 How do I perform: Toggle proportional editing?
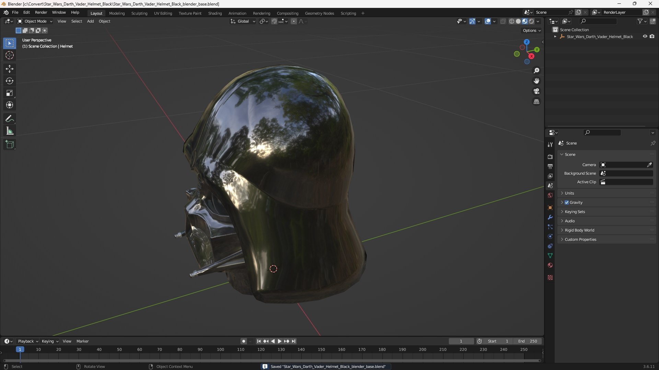click(x=294, y=21)
